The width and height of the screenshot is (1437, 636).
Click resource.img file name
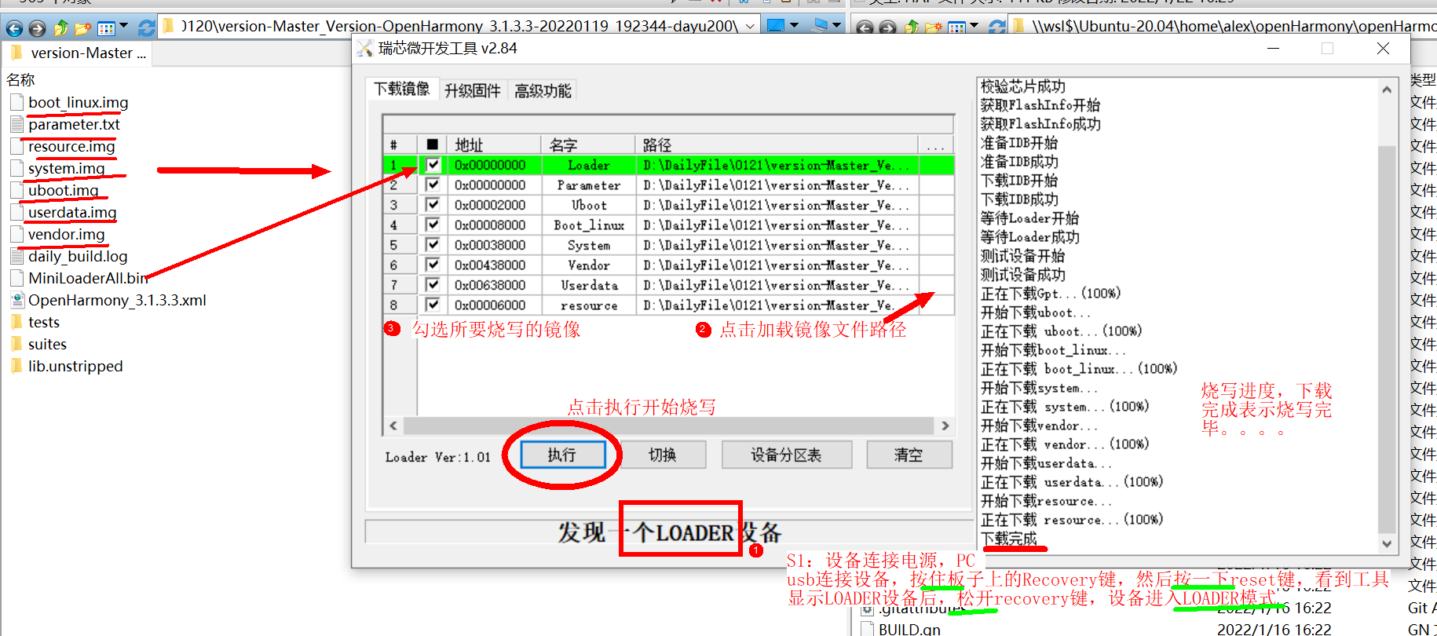coord(71,146)
